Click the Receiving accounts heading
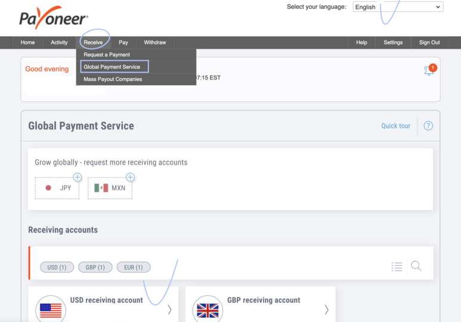The image size is (461, 322). click(63, 230)
